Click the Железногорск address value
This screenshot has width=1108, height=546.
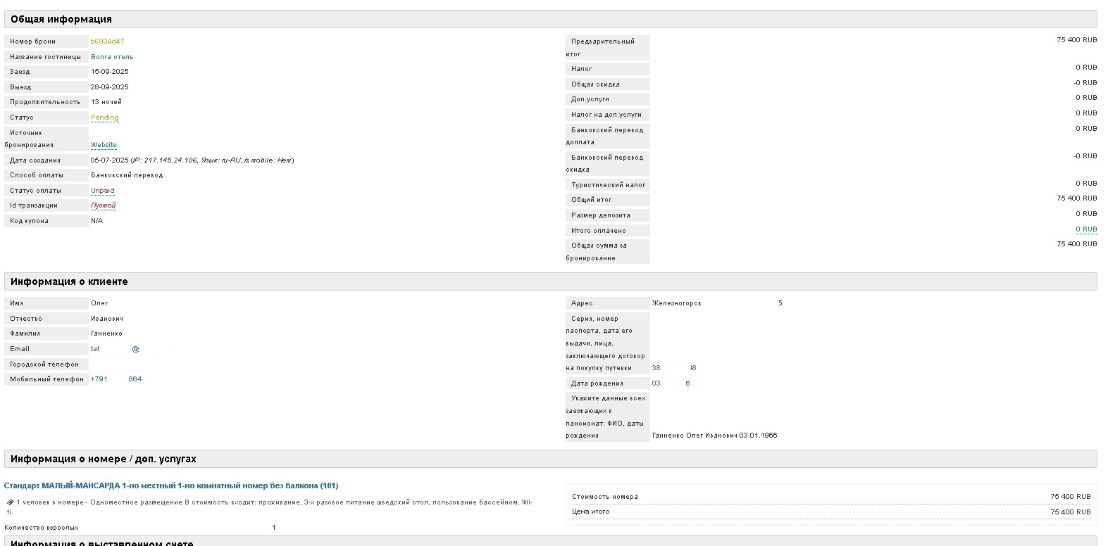(x=676, y=303)
